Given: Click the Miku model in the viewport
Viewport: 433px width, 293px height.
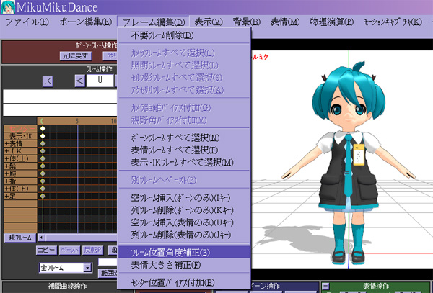Looking at the screenshot, I should click(349, 163).
